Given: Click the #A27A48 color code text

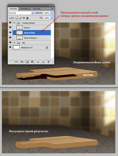Looking at the screenshot, I should 88,75.
